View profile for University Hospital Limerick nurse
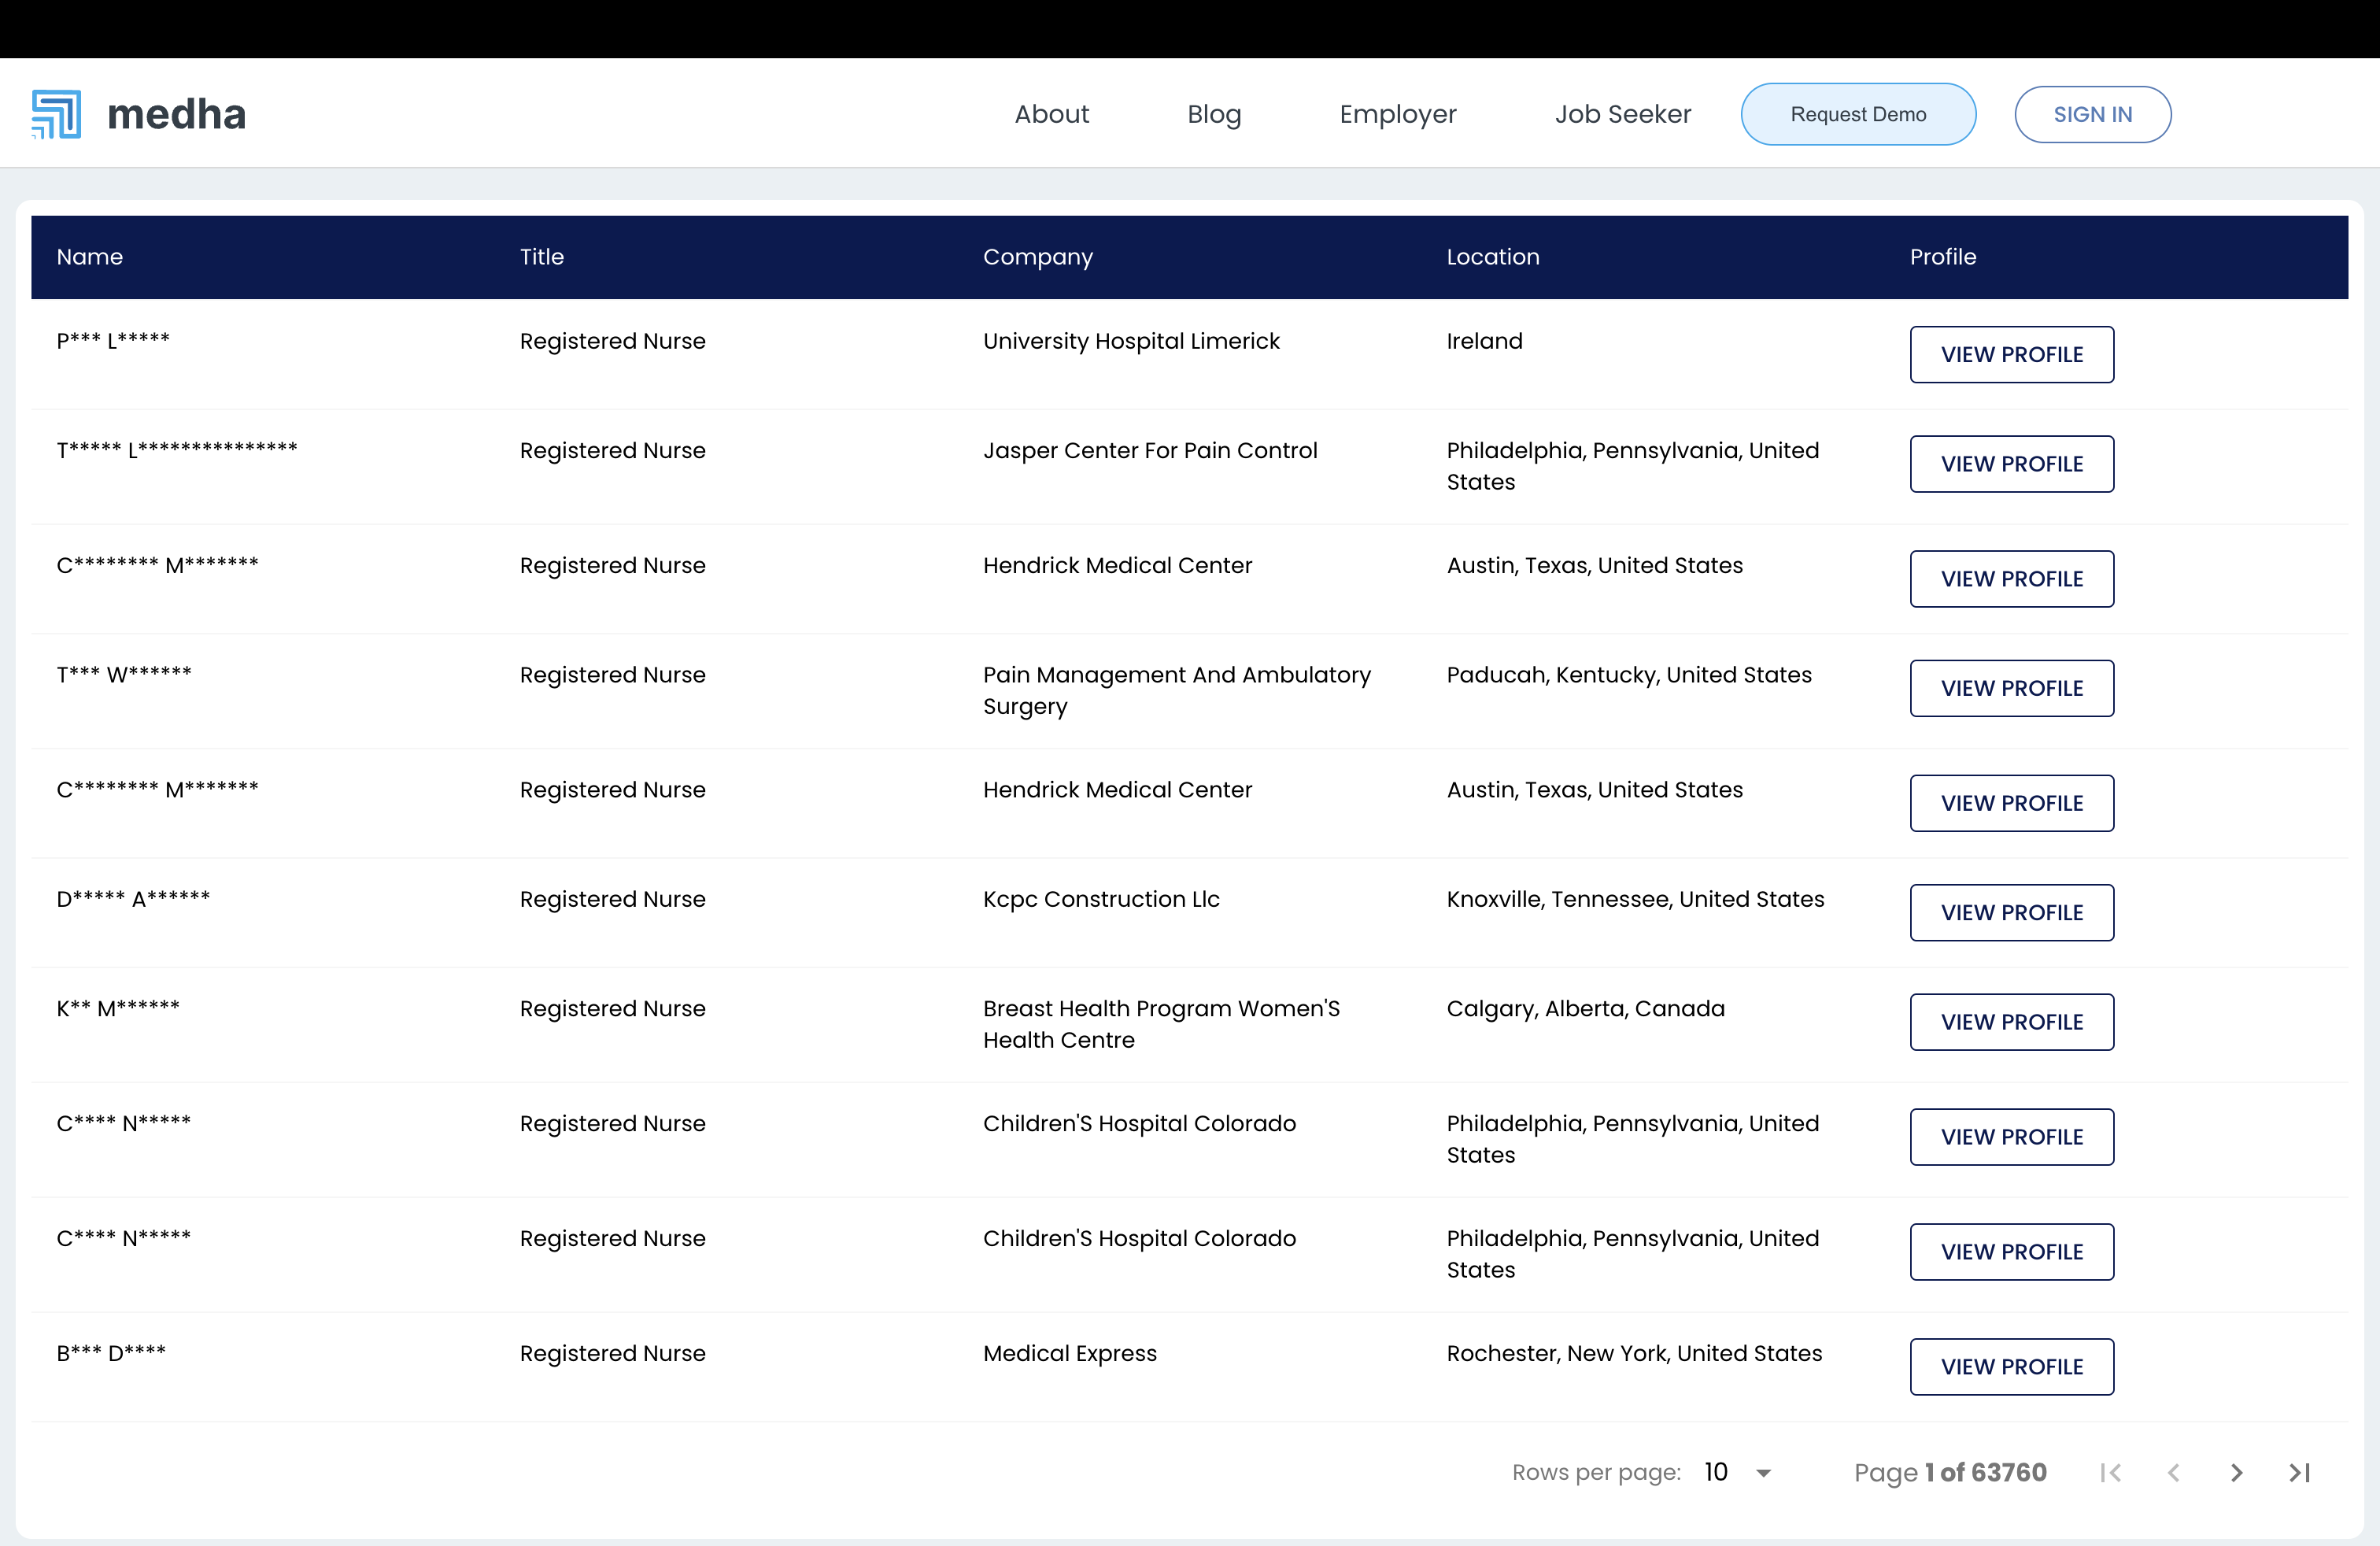 (x=2011, y=354)
